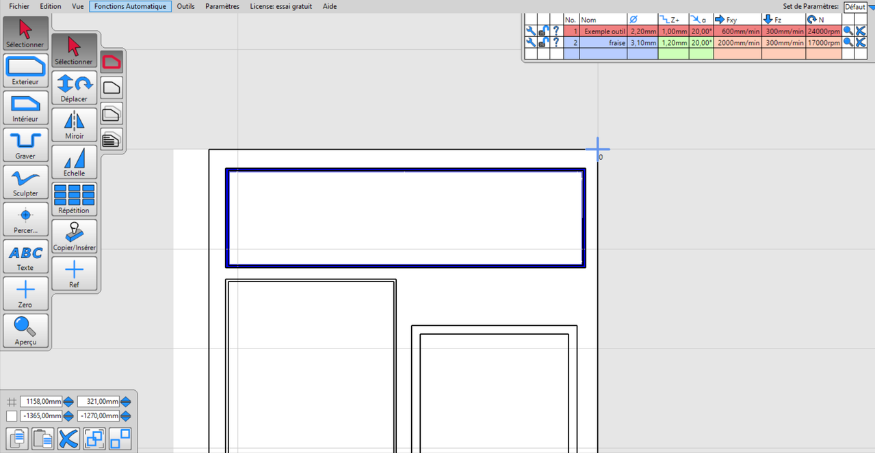This screenshot has width=875, height=453.
Task: Select the Intérieur contour tool
Action: point(25,108)
